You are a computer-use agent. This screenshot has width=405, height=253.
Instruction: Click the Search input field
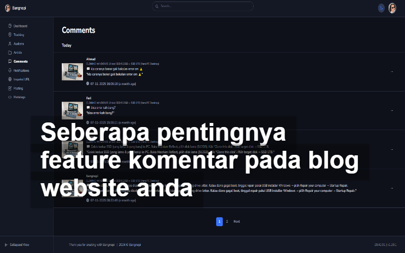pos(202,6)
